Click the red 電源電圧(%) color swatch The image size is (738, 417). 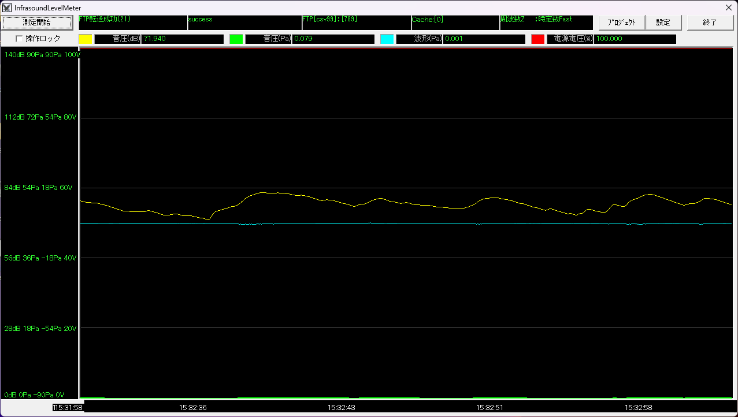[537, 39]
